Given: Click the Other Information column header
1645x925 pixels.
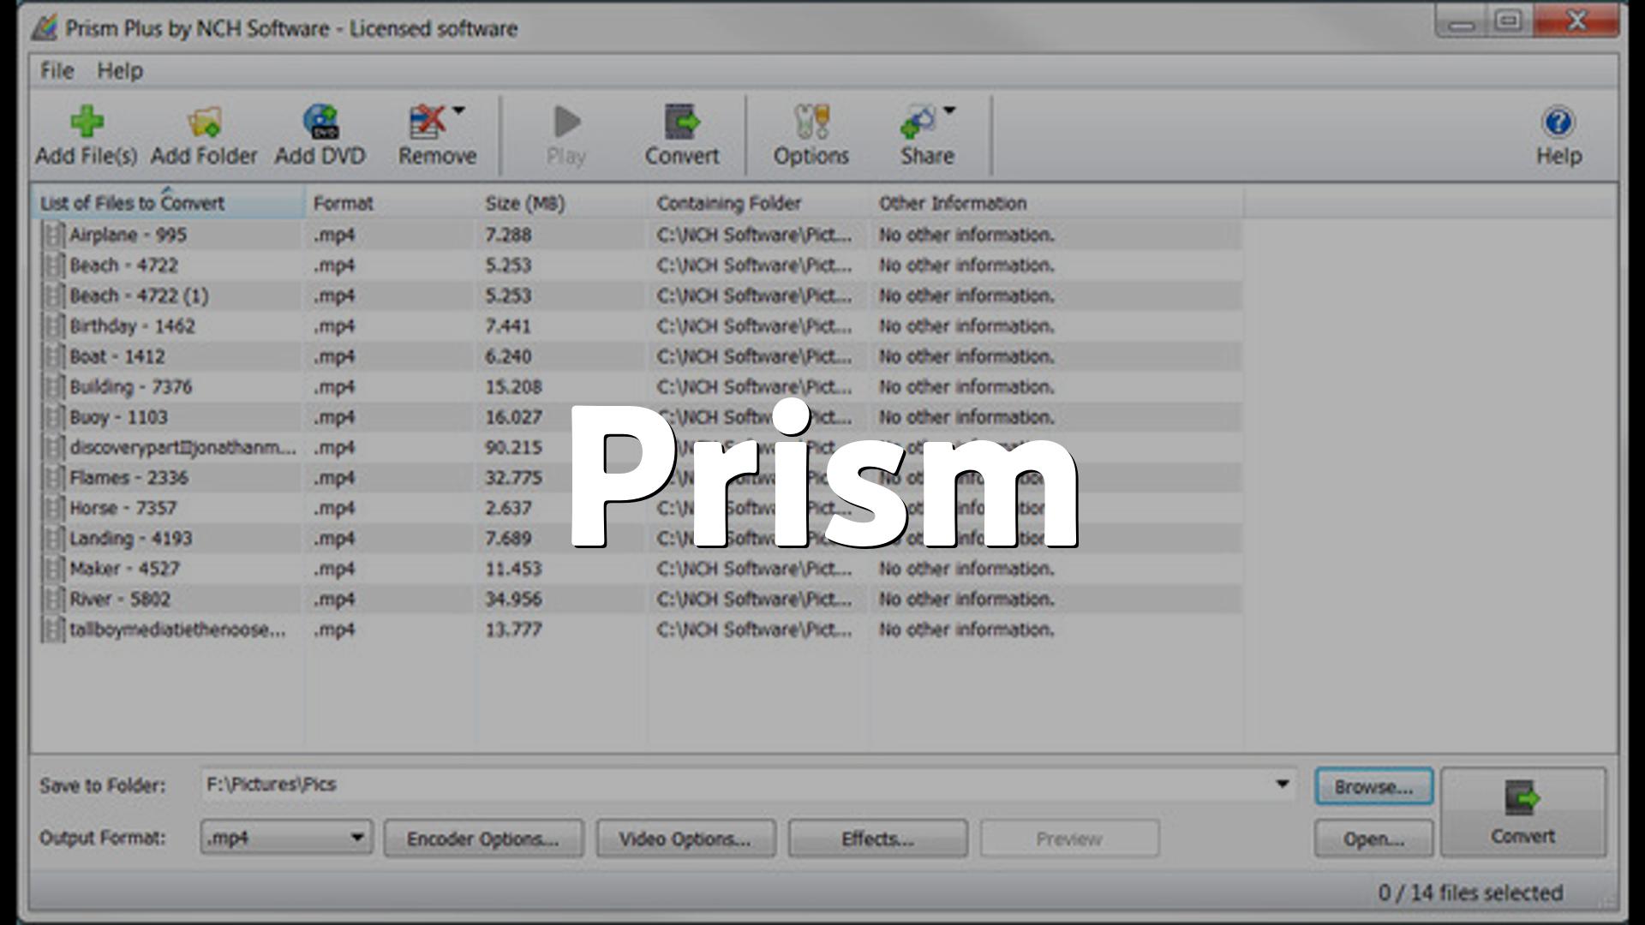Looking at the screenshot, I should coord(1056,203).
